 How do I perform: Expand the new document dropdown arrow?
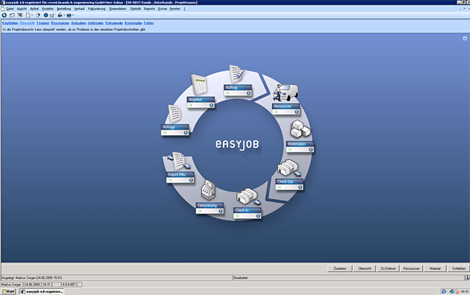click(32, 15)
